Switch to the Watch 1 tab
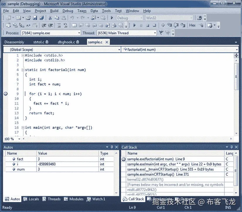This screenshot has height=212, width=242. tap(96, 199)
